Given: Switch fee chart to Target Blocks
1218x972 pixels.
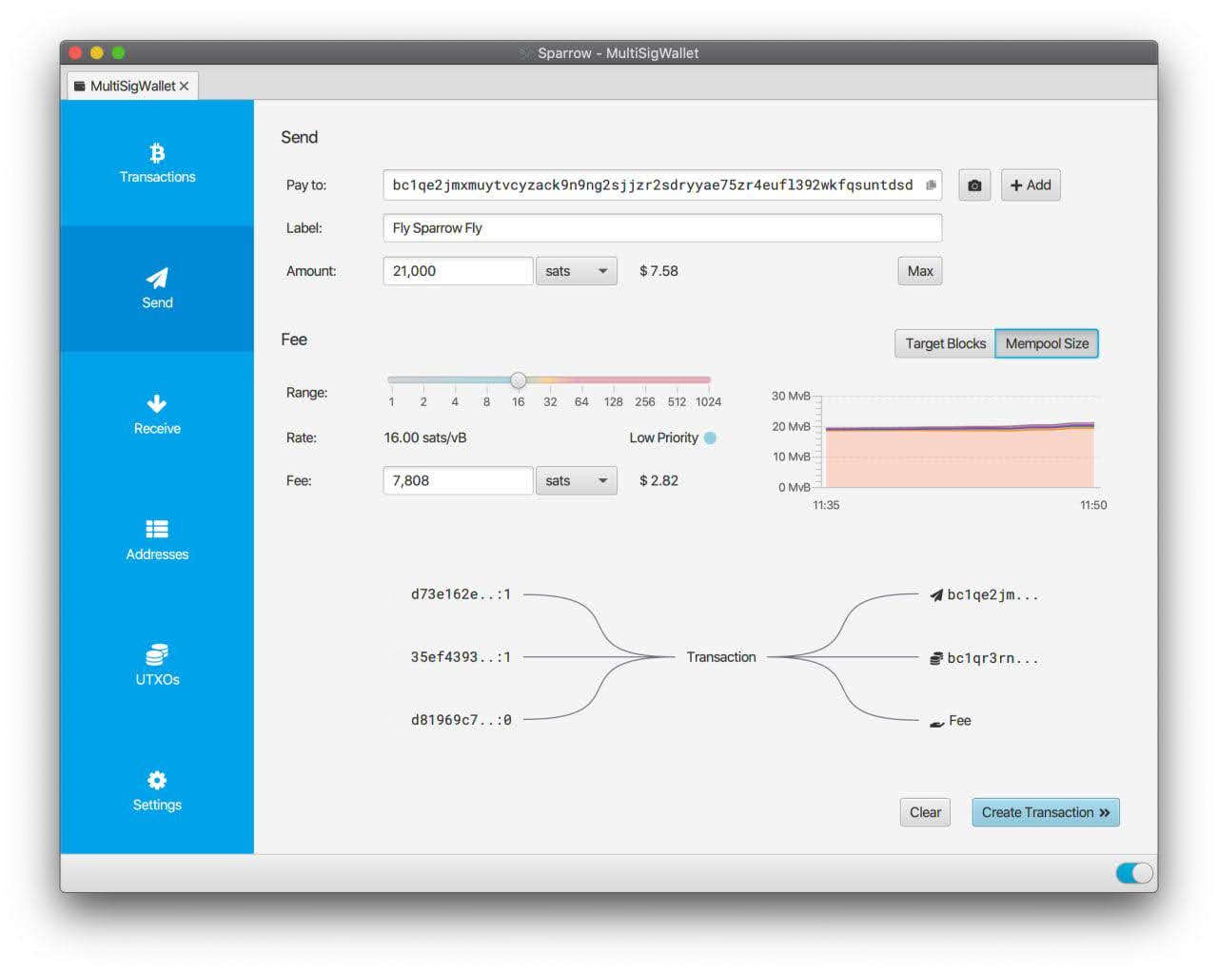Looking at the screenshot, I should [x=944, y=343].
